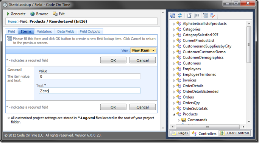Click the Cancel button above the General section
This screenshot has height=143, width=259.
coord(142,60)
